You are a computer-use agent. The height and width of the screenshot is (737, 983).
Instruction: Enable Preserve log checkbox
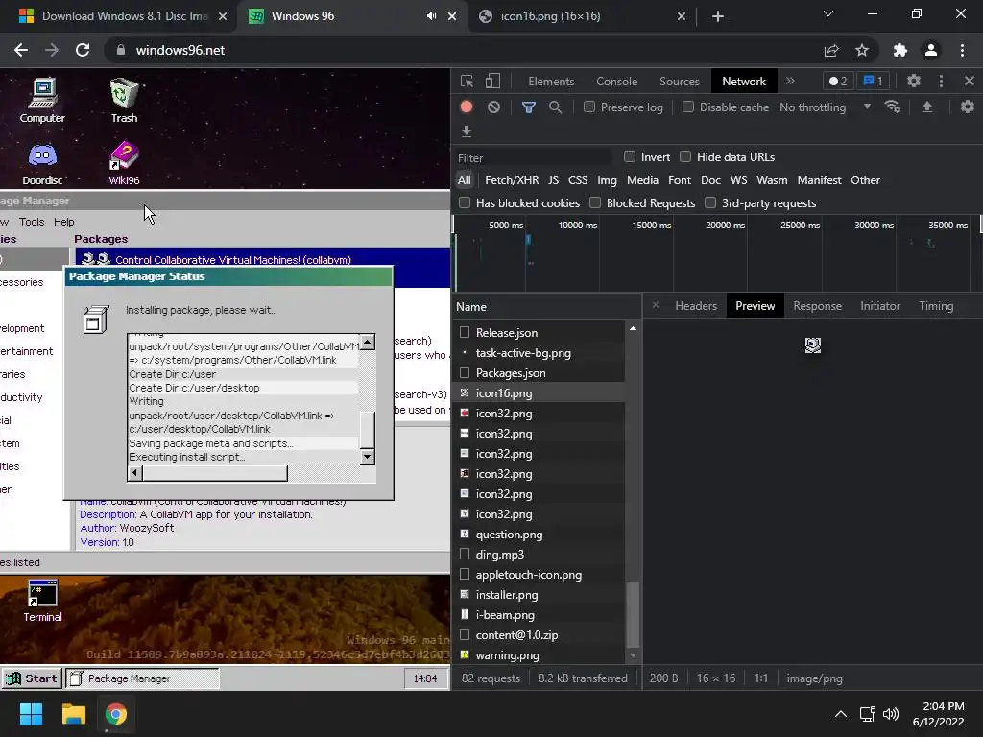tap(589, 107)
